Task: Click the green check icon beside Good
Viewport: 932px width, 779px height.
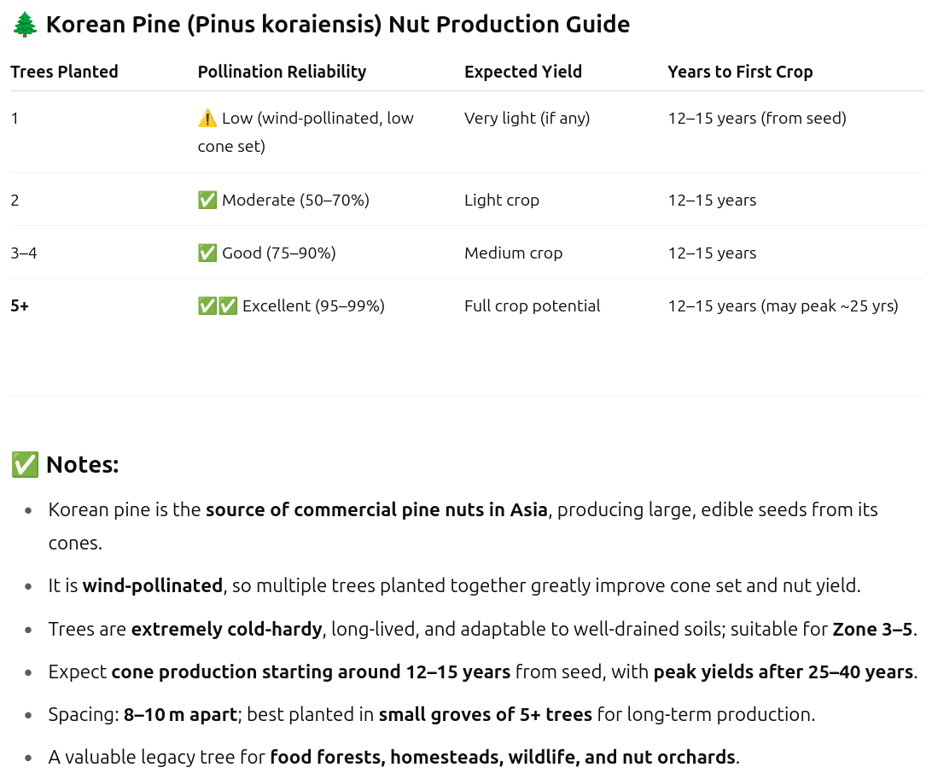Action: tap(207, 253)
